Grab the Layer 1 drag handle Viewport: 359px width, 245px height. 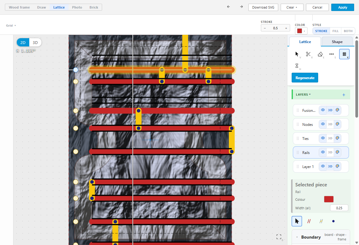[298, 166]
